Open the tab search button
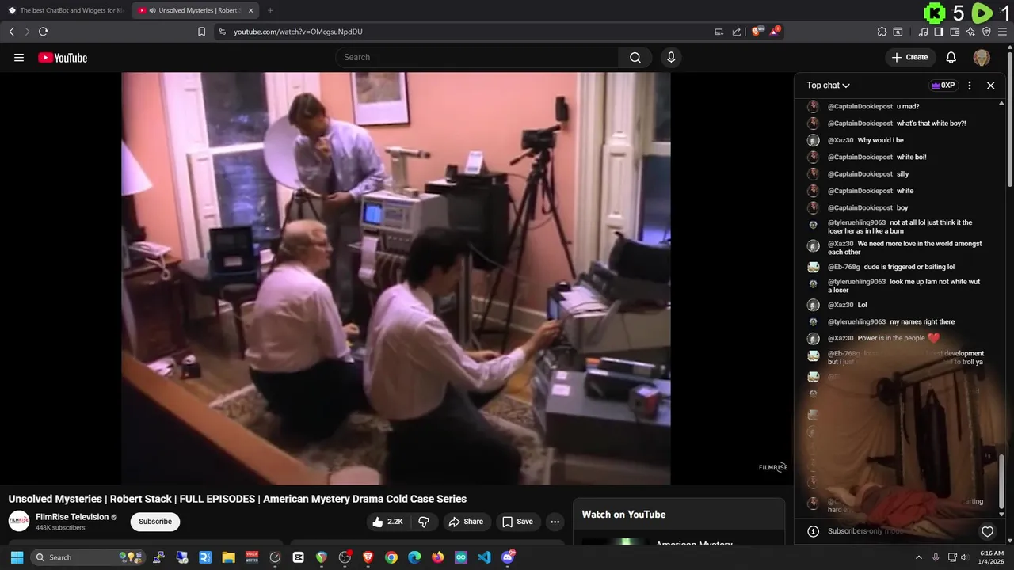1014x570 pixels. coord(898,32)
